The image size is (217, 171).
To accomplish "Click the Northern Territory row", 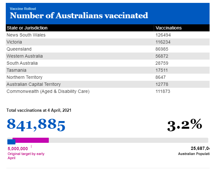I will pos(108,77).
